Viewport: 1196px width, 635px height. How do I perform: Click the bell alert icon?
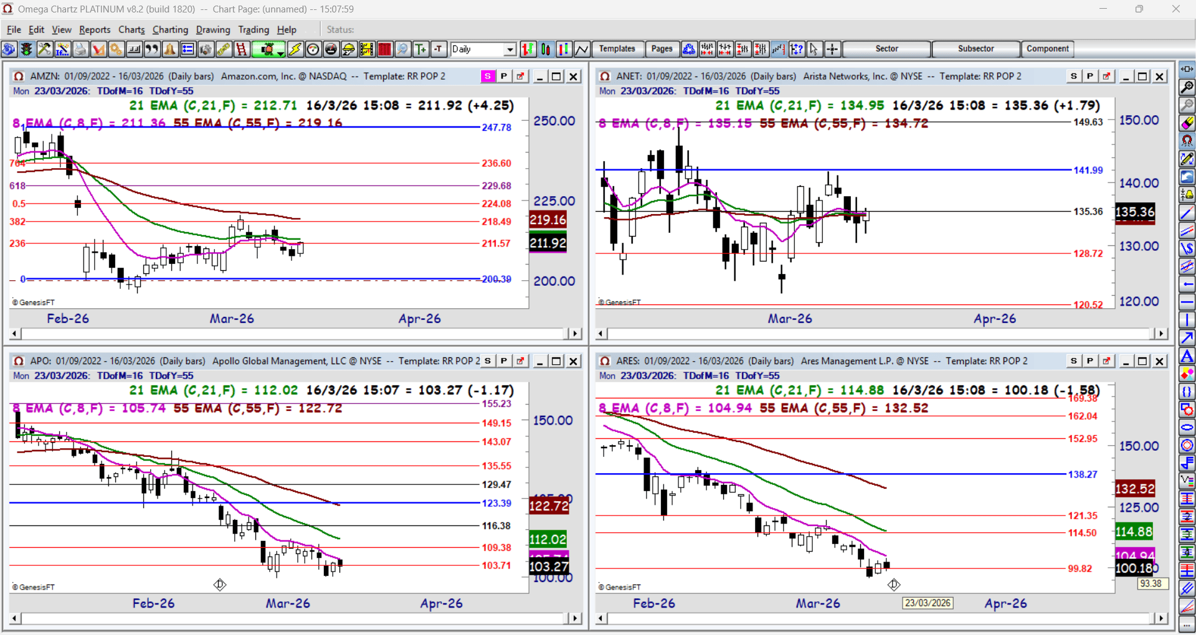click(170, 49)
